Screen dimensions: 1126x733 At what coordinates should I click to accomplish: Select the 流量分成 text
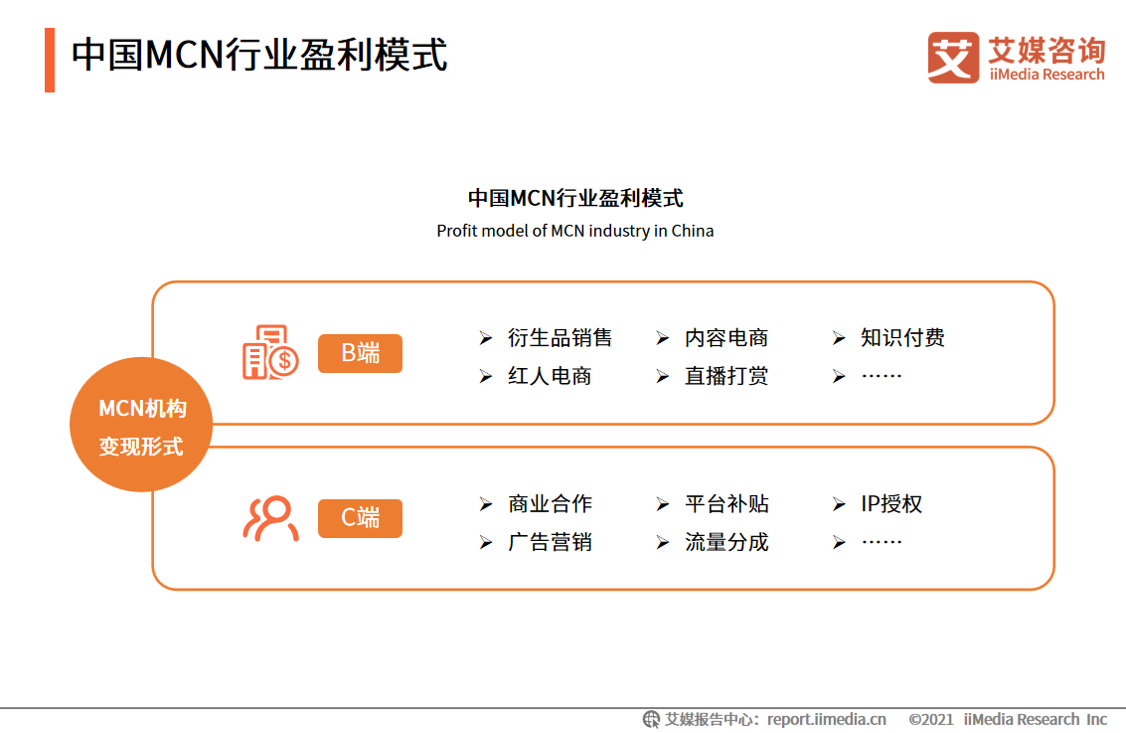tap(725, 542)
